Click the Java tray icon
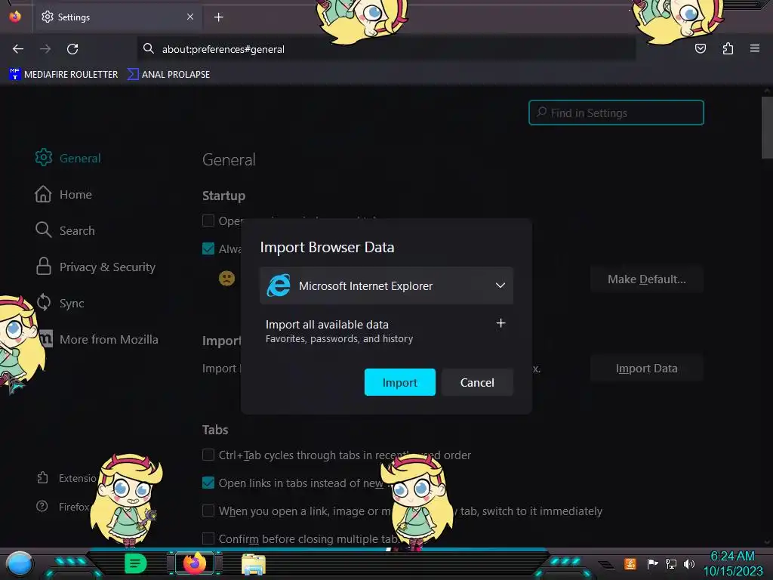Screen dimensions: 773x580 (x=630, y=563)
